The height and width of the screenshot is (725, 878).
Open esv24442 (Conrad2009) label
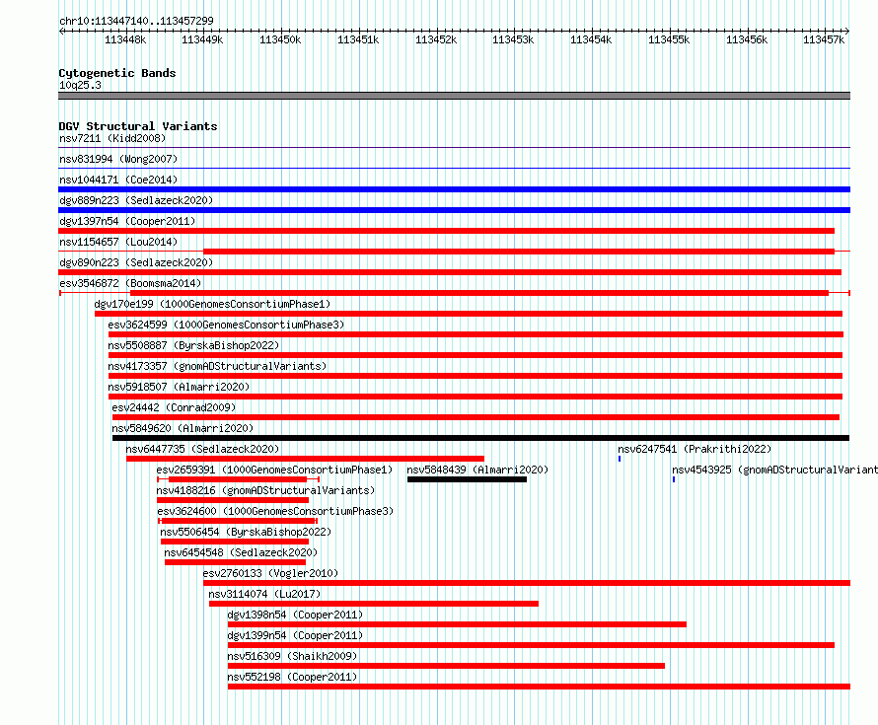pos(175,407)
